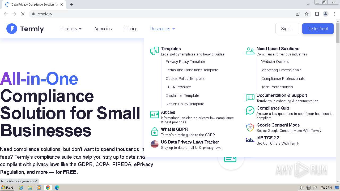Open What is GDPR guide
340x191 pixels.
tap(175, 129)
